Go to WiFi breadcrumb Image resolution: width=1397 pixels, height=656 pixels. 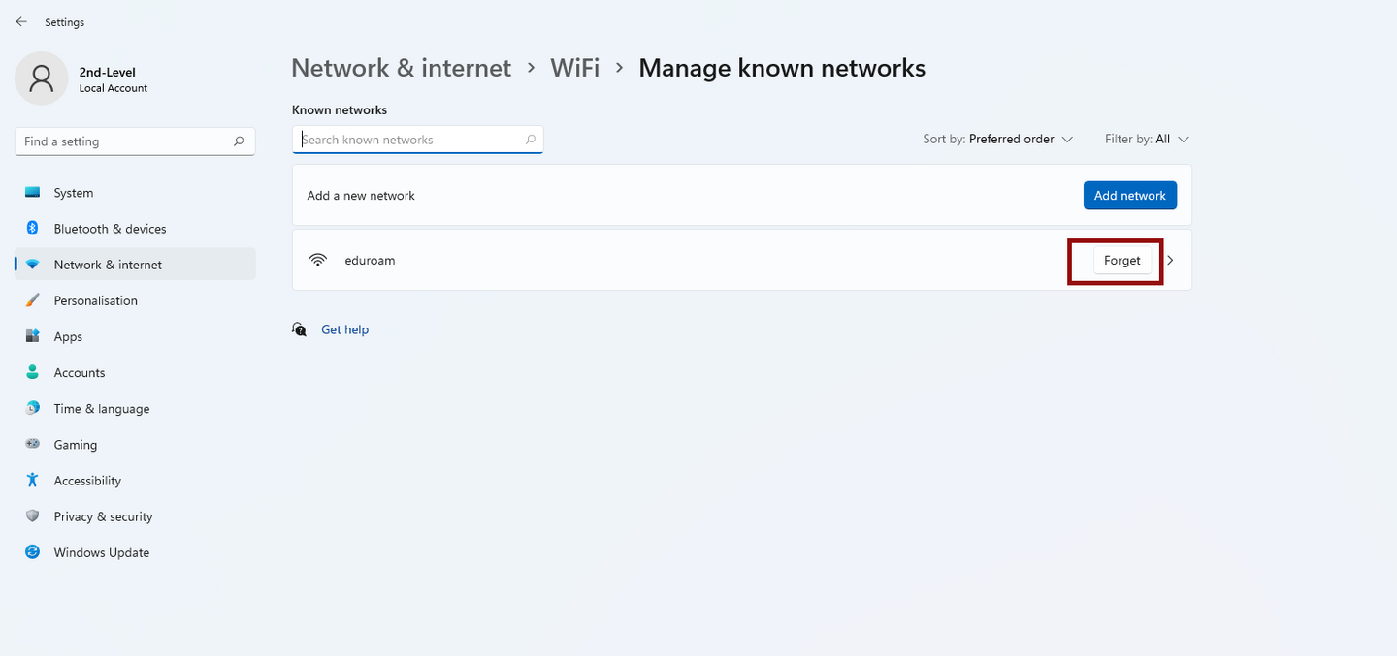574,68
